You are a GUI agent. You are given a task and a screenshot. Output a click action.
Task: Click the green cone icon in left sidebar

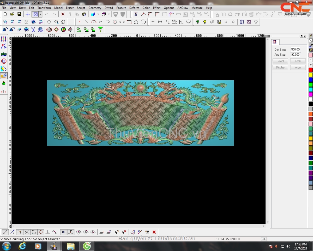click(x=4, y=83)
